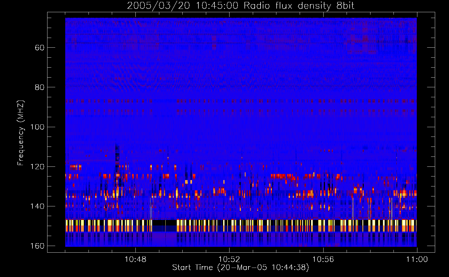Click the '11:00' time tick label
The height and width of the screenshot is (277, 449).
click(417, 260)
